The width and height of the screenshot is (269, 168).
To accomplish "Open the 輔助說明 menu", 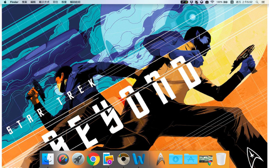I will tap(75, 2).
